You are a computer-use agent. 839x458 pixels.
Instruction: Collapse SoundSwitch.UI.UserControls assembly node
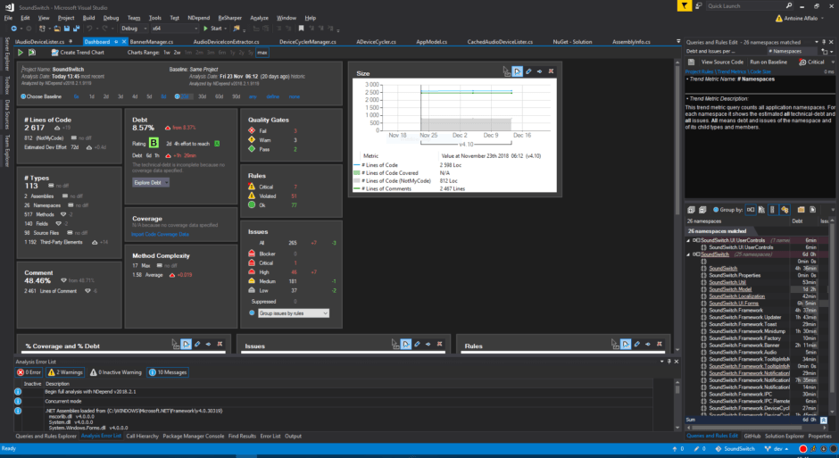(x=689, y=241)
